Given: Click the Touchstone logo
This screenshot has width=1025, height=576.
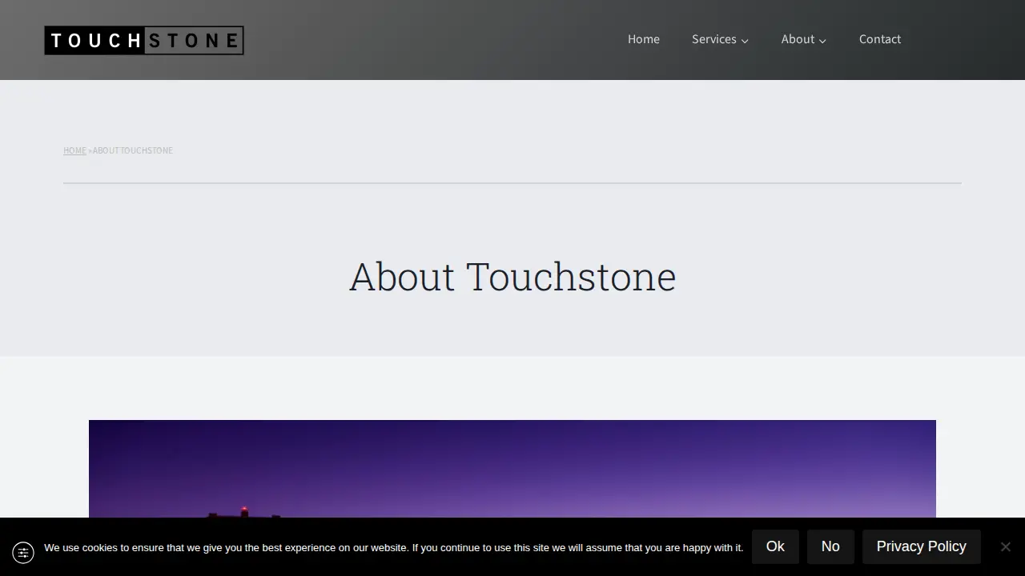Looking at the screenshot, I should 144,40.
